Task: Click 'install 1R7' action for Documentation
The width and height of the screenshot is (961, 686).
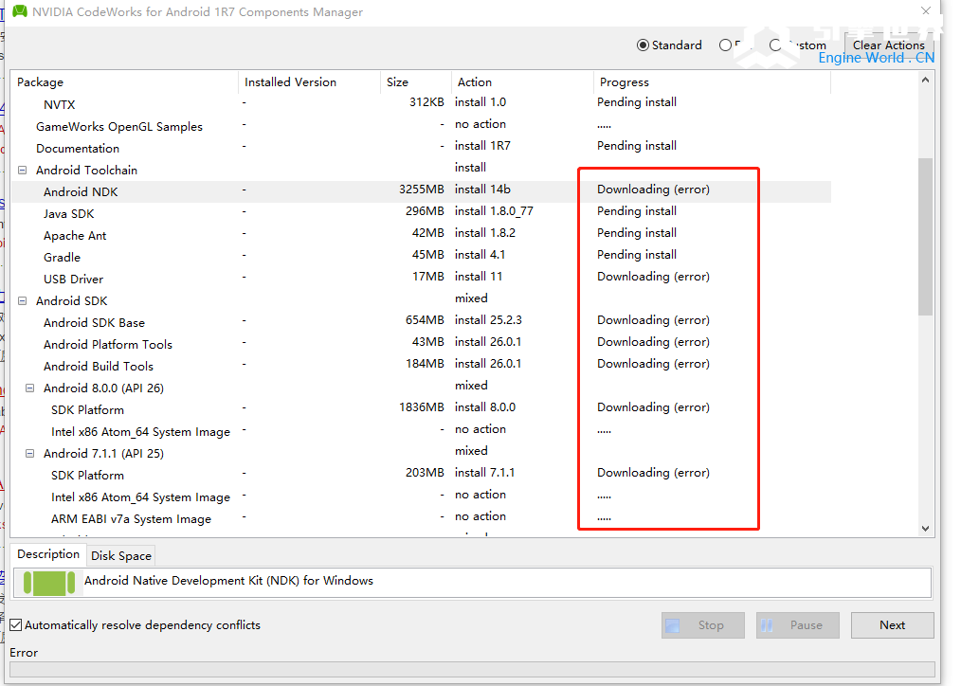Action: (482, 146)
